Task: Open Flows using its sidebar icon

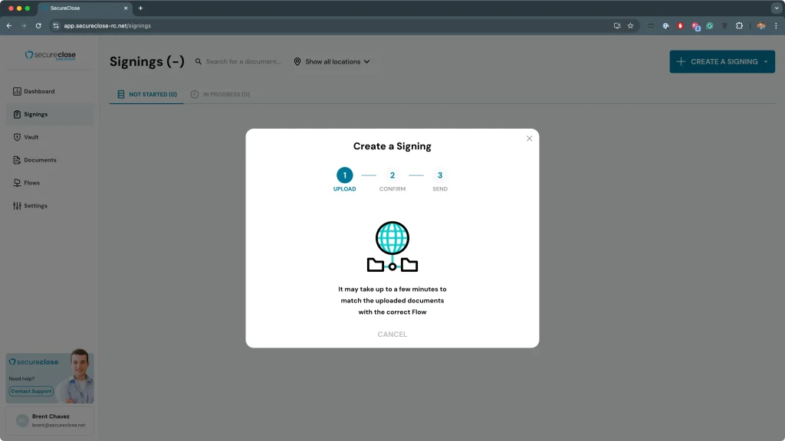Action: pyautogui.click(x=17, y=183)
